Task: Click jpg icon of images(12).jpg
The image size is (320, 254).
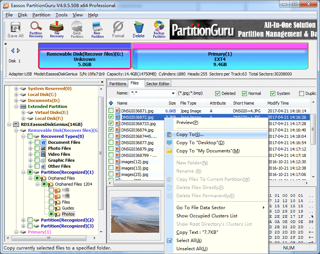Action: pos(118,162)
